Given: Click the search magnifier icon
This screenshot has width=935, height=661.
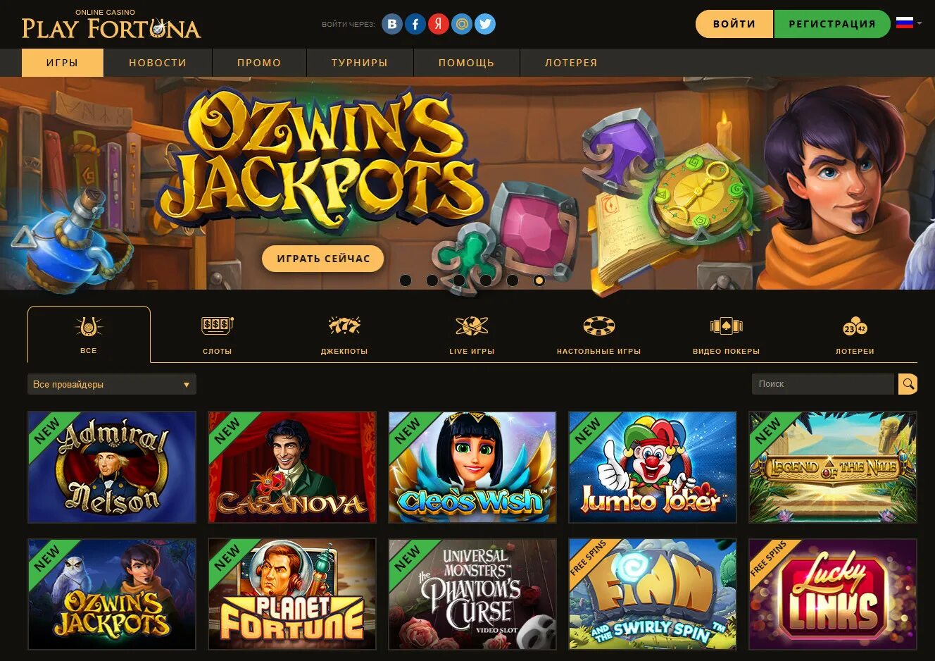Looking at the screenshot, I should [x=908, y=384].
